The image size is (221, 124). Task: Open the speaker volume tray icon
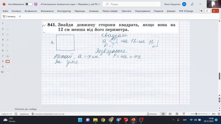point(195,120)
